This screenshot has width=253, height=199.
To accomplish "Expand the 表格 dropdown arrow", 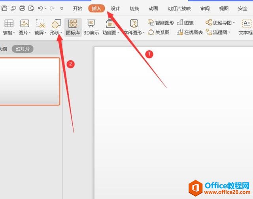I will pyautogui.click(x=14, y=33).
